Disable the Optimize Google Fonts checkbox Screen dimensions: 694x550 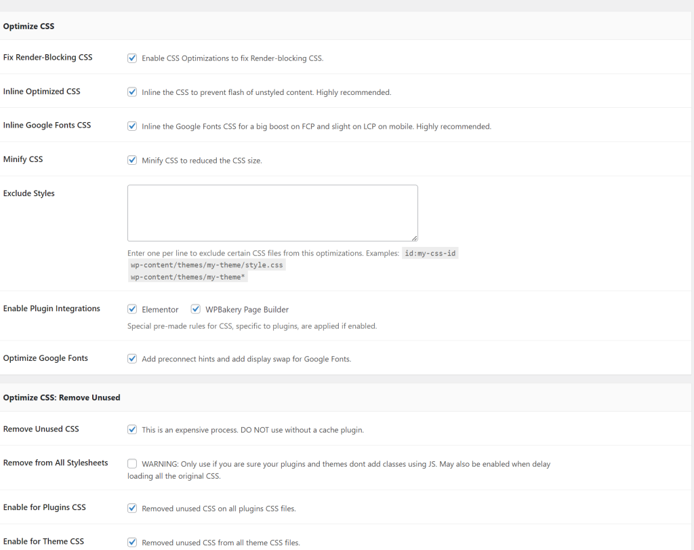132,359
